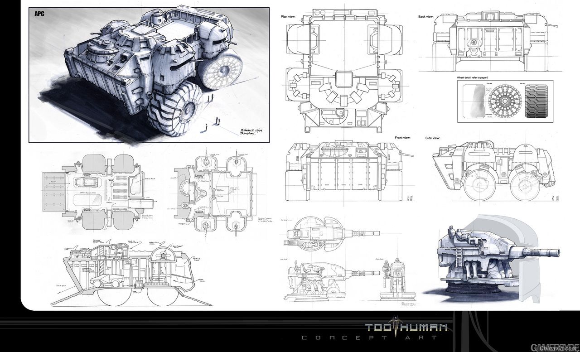Viewport: 580px width, 352px height.
Task: Open the side view line drawing
Action: [x=494, y=171]
